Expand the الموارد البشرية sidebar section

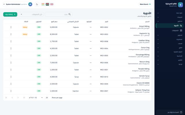170,52
